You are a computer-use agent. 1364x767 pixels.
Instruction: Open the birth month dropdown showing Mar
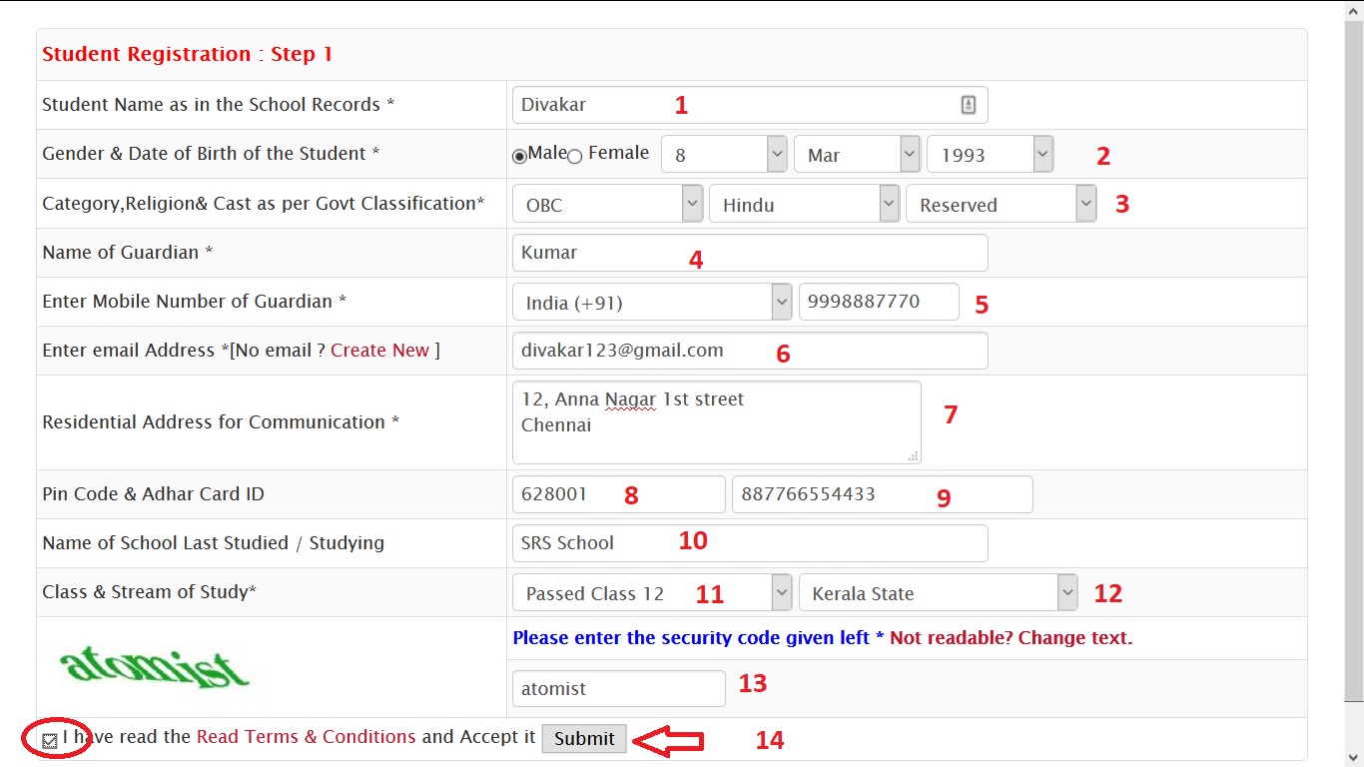[856, 155]
